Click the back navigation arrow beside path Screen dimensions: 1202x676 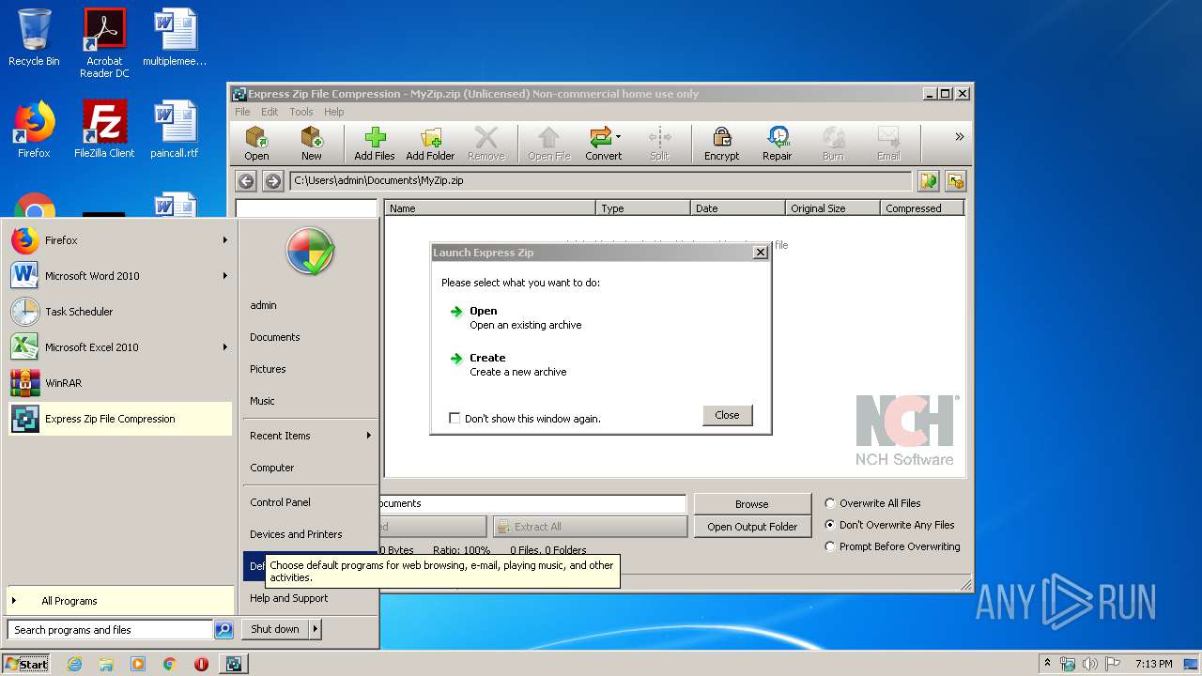[x=246, y=181]
